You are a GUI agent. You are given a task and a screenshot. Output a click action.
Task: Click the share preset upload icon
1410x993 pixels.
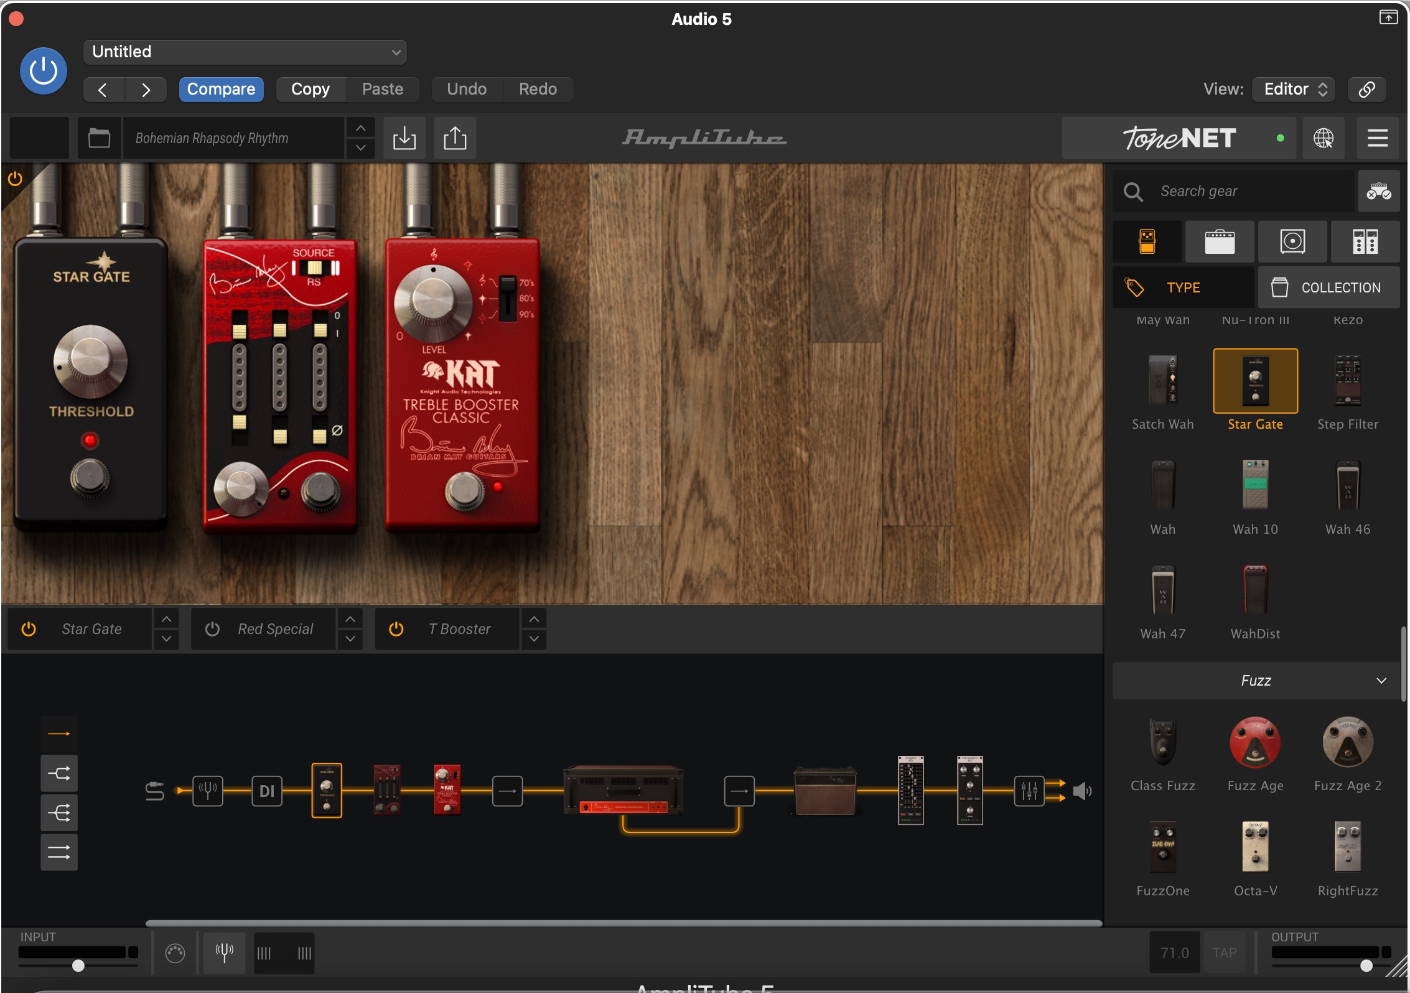455,138
